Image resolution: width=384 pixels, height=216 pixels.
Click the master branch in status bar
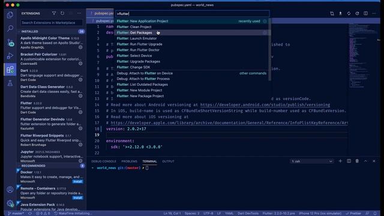pyautogui.click(x=16, y=214)
